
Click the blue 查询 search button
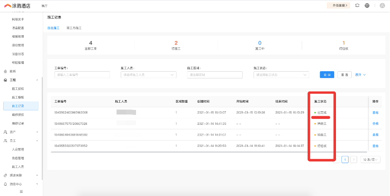pyautogui.click(x=327, y=75)
